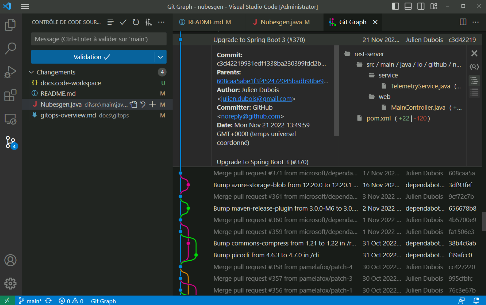The width and height of the screenshot is (486, 305).
Task: Toggle file tree view in commit details
Action: [474, 81]
